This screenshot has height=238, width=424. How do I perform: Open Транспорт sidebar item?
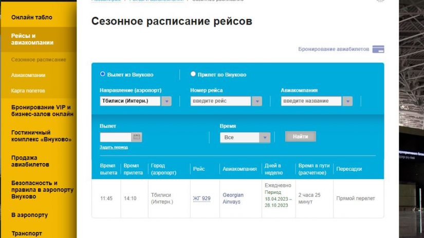tap(27, 233)
